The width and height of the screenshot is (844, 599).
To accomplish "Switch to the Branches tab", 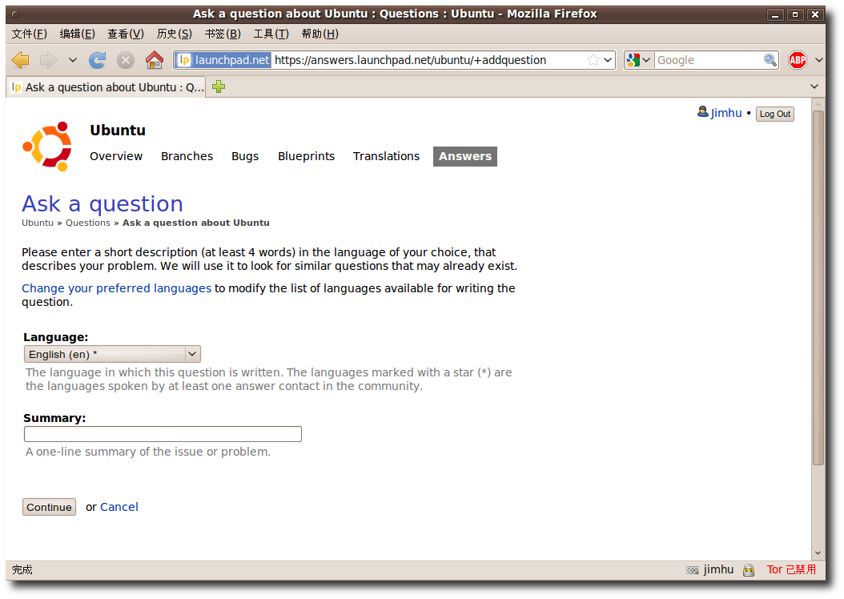I will [187, 156].
